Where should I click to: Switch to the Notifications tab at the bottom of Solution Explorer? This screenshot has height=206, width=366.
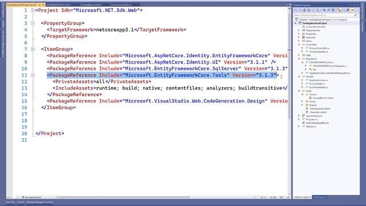point(320,197)
